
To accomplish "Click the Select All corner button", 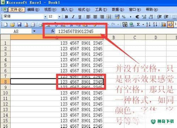I will (5, 37).
